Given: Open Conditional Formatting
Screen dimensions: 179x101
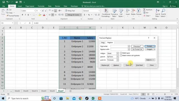Looking at the screenshot, I should [106, 13].
